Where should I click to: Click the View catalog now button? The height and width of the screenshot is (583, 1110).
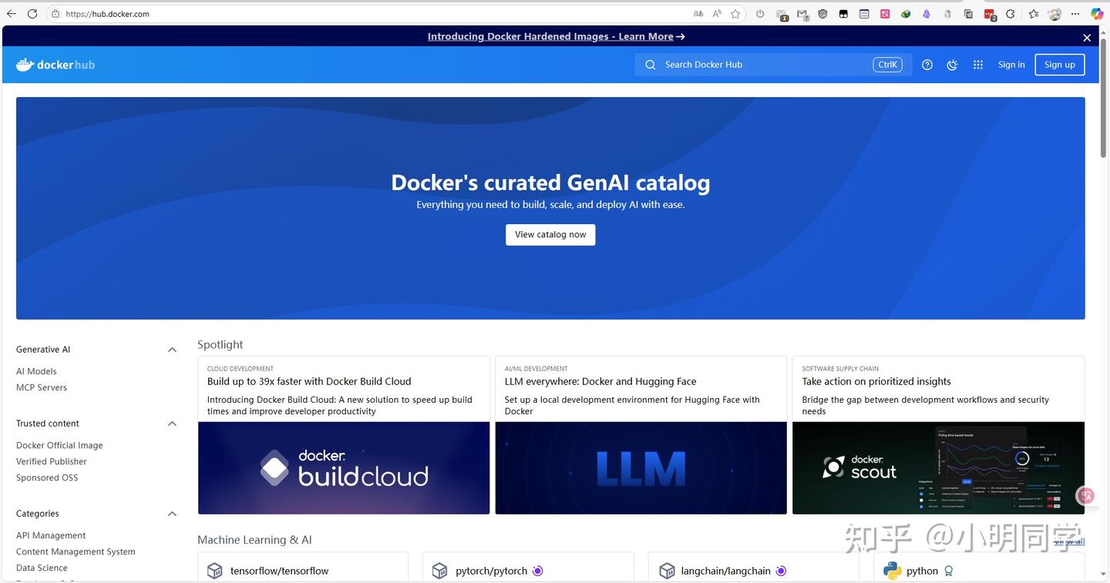[550, 234]
